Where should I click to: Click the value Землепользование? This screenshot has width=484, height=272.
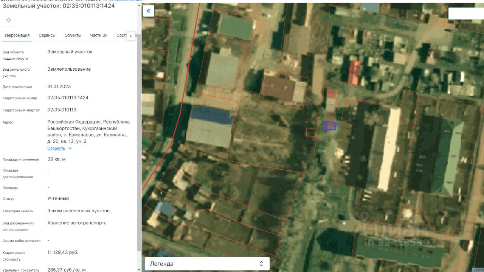pyautogui.click(x=69, y=69)
